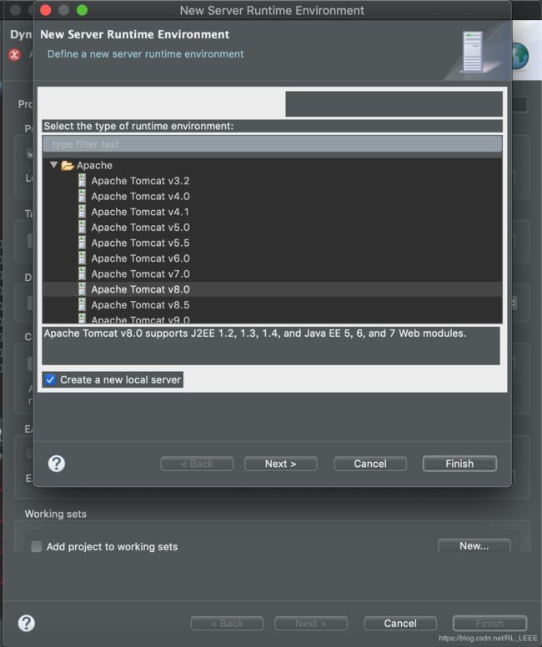Uncheck Create a new local server
The height and width of the screenshot is (647, 542).
pos(50,379)
